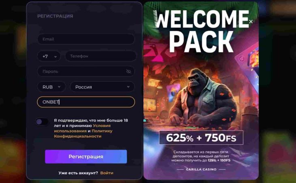The height and width of the screenshot is (183, 296).
Task: Click into the Телефон field
Action: [x=101, y=56]
